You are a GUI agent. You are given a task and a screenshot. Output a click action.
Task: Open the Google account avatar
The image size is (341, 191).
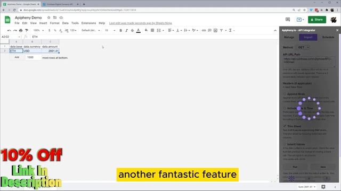point(334,20)
